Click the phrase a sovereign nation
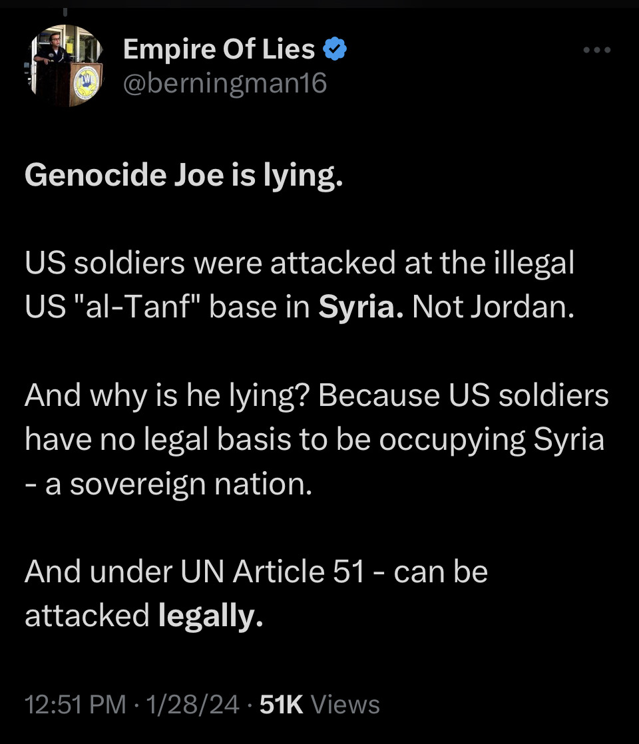Viewport: 639px width, 744px height. coord(178,485)
